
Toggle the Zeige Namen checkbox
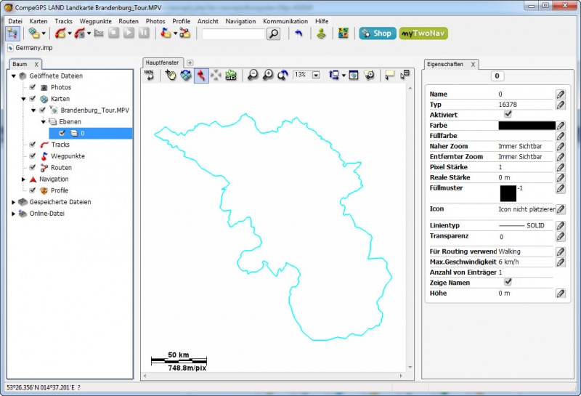coord(508,283)
